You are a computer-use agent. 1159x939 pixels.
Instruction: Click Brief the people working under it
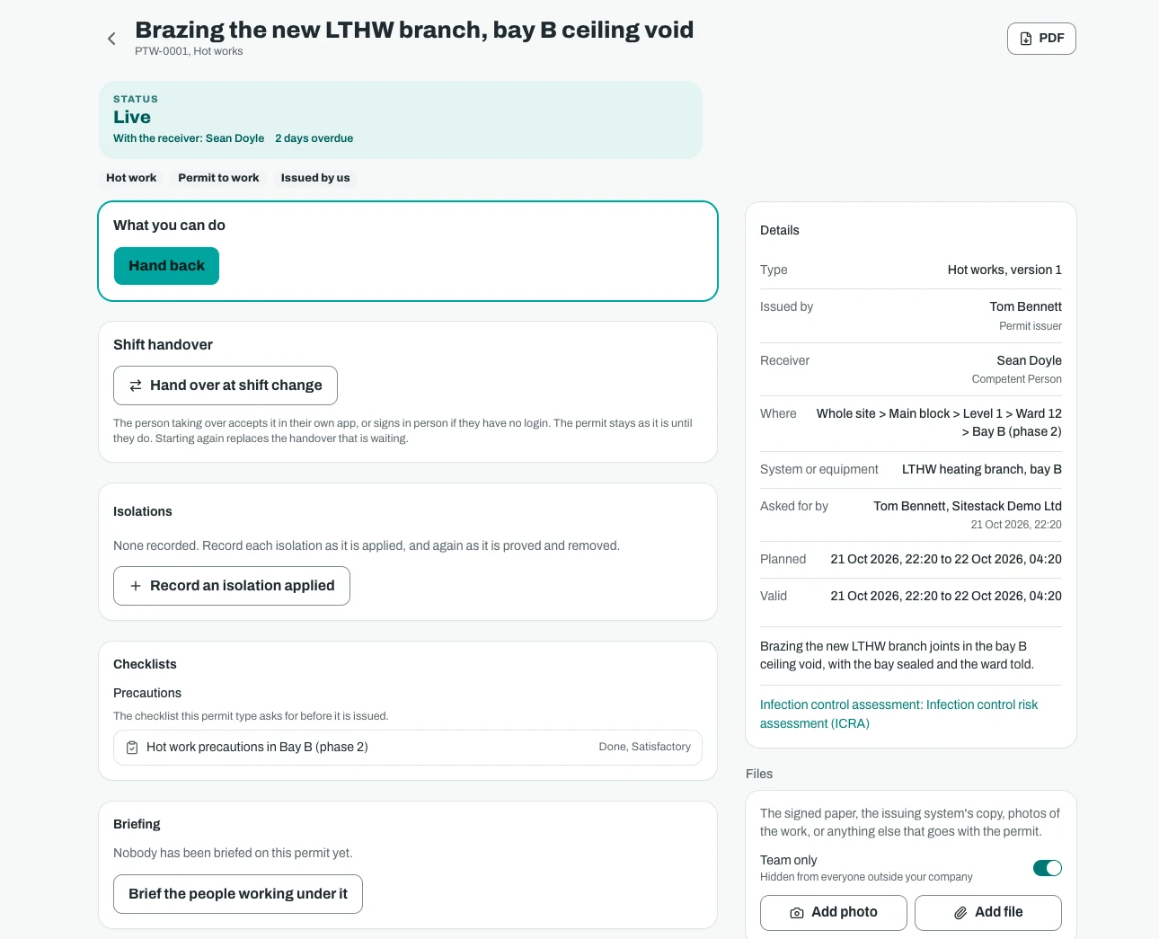tap(238, 894)
